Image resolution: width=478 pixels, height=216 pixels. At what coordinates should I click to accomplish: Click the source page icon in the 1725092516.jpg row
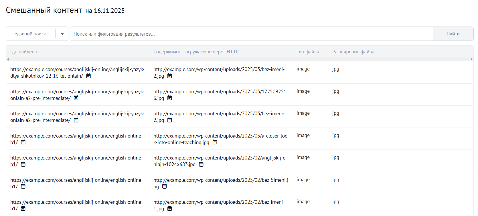click(76, 98)
